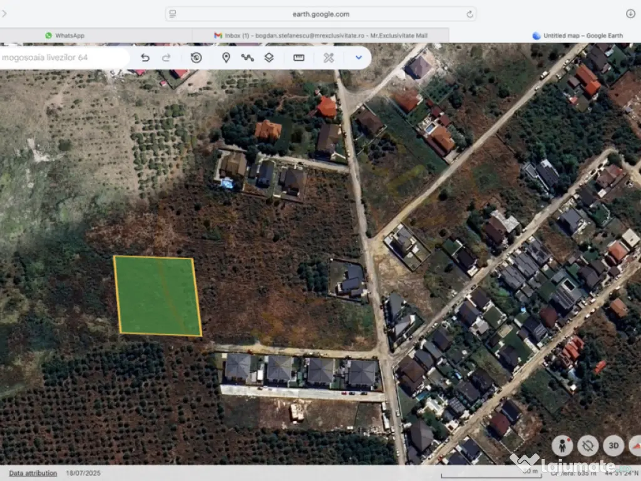
Task: Toggle the map rotation lock button
Action: click(588, 445)
